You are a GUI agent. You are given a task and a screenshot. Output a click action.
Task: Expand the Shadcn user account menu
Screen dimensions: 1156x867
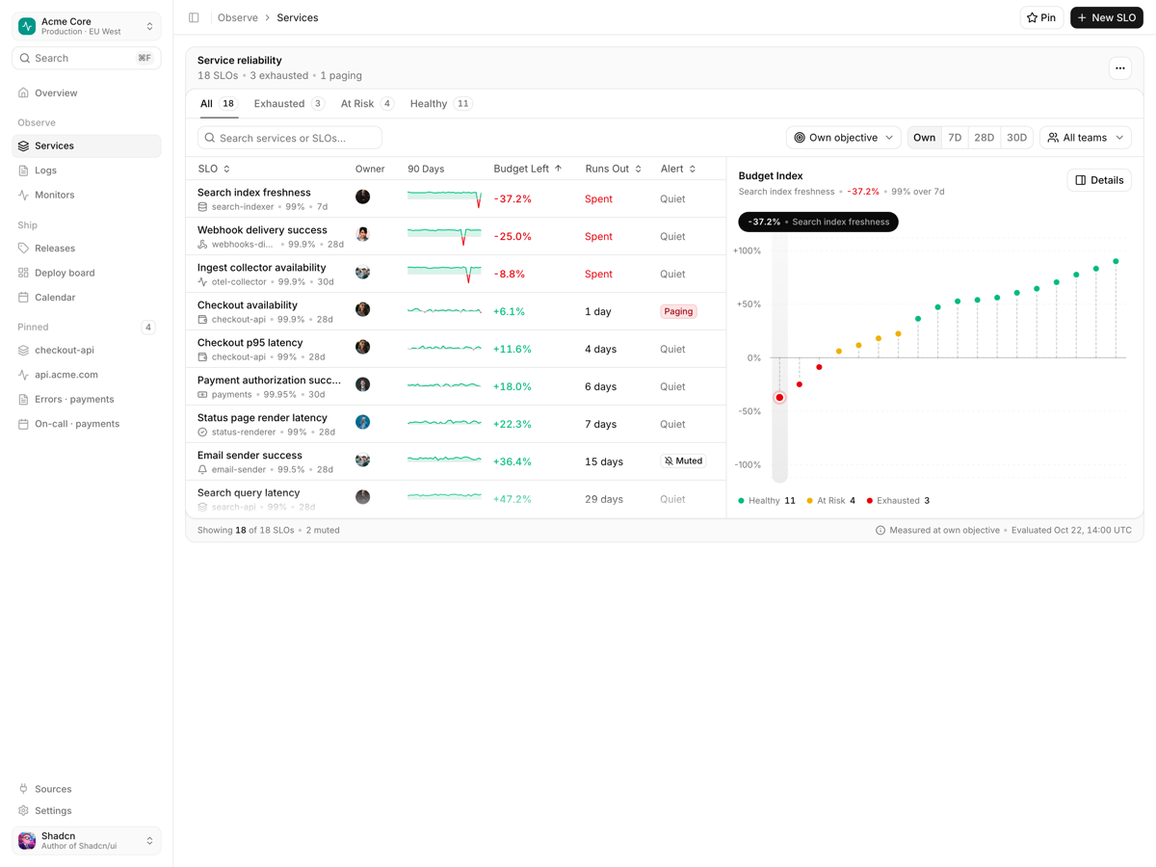[x=87, y=841]
